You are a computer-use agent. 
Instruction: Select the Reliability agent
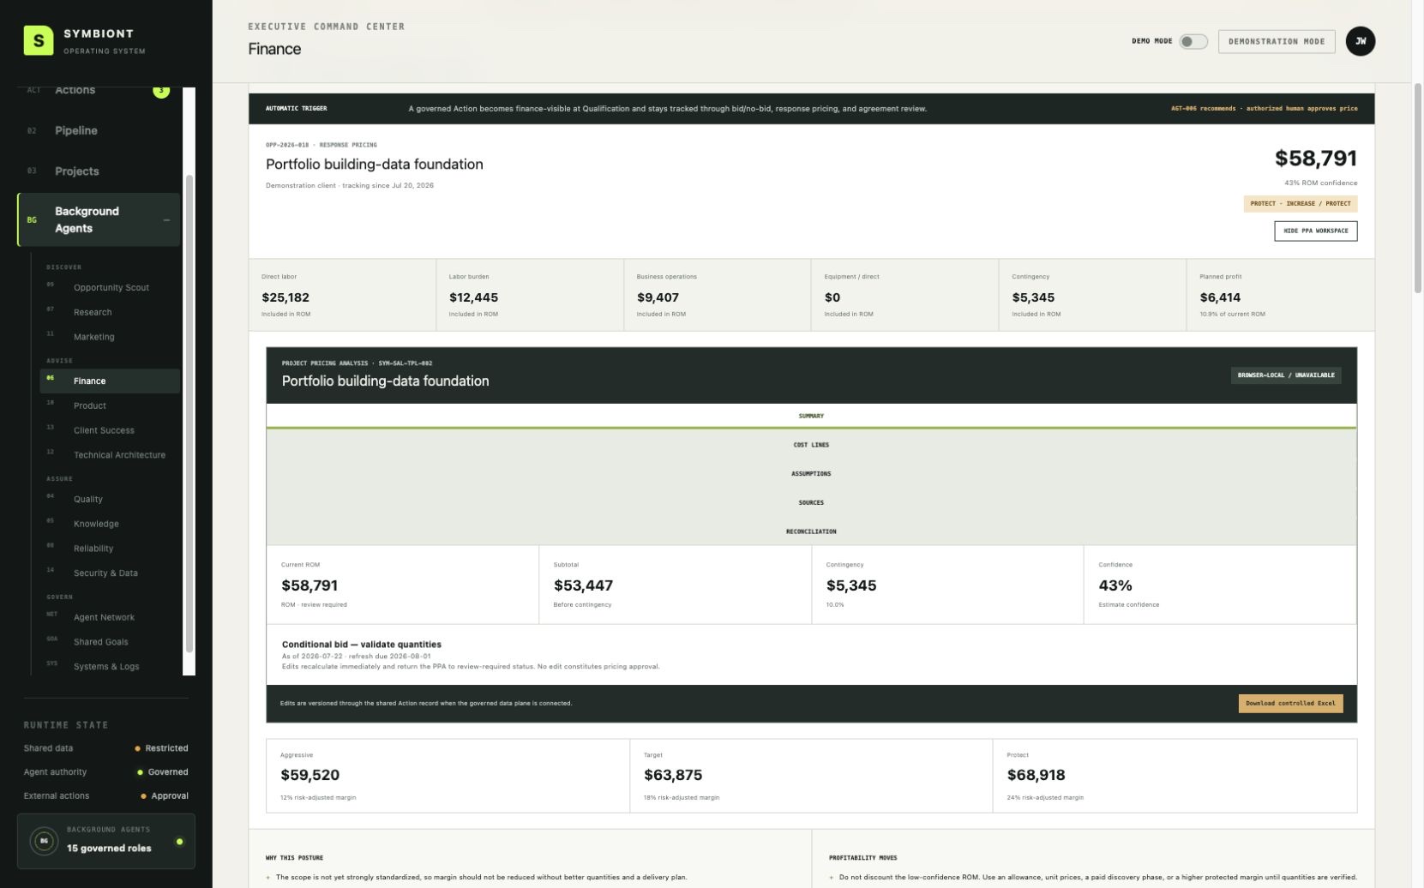point(111,549)
